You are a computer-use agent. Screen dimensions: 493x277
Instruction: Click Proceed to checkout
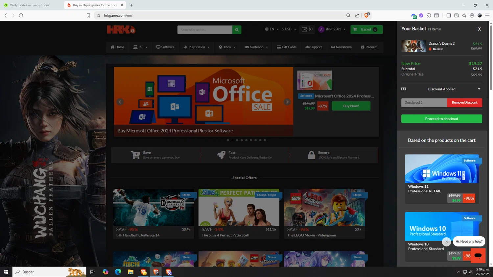(442, 119)
